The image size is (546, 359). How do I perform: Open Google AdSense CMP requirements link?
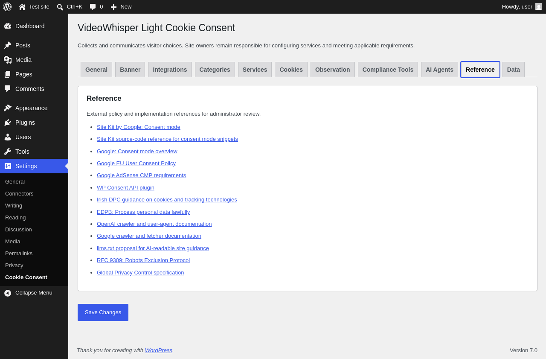point(141,175)
